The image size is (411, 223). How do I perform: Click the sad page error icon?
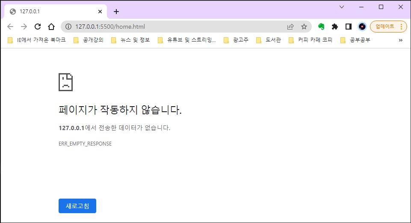pyautogui.click(x=65, y=82)
